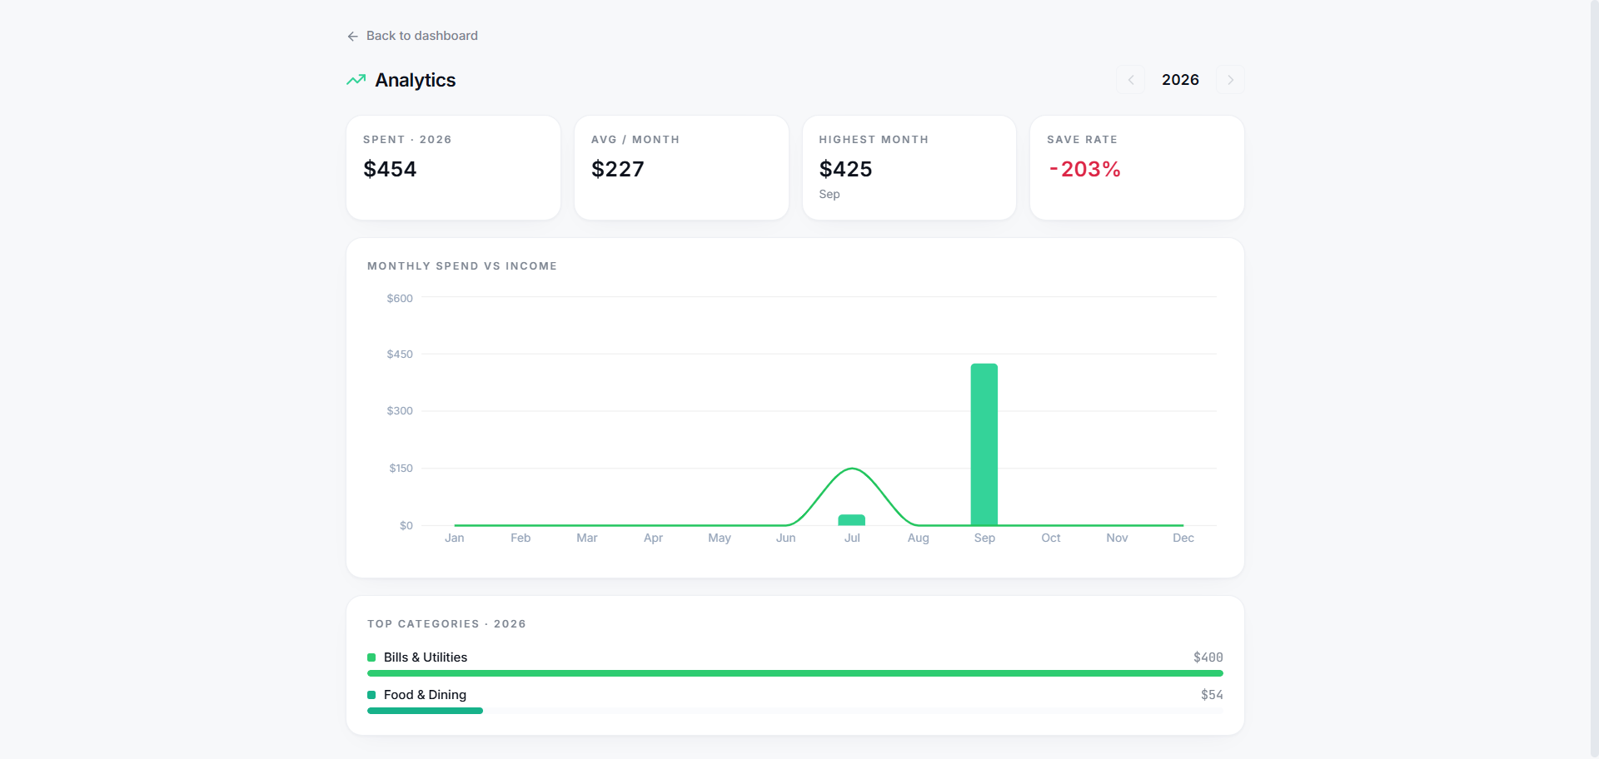Click the income line peak above July
Screen dimensions: 1599x759
tap(852, 469)
